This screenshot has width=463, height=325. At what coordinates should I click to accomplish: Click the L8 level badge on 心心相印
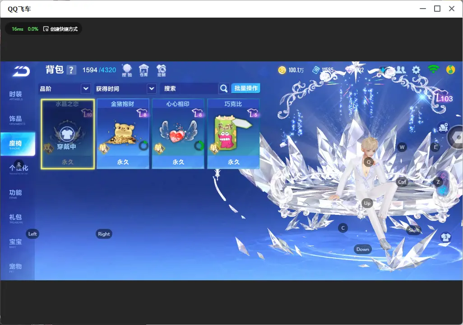197,113
